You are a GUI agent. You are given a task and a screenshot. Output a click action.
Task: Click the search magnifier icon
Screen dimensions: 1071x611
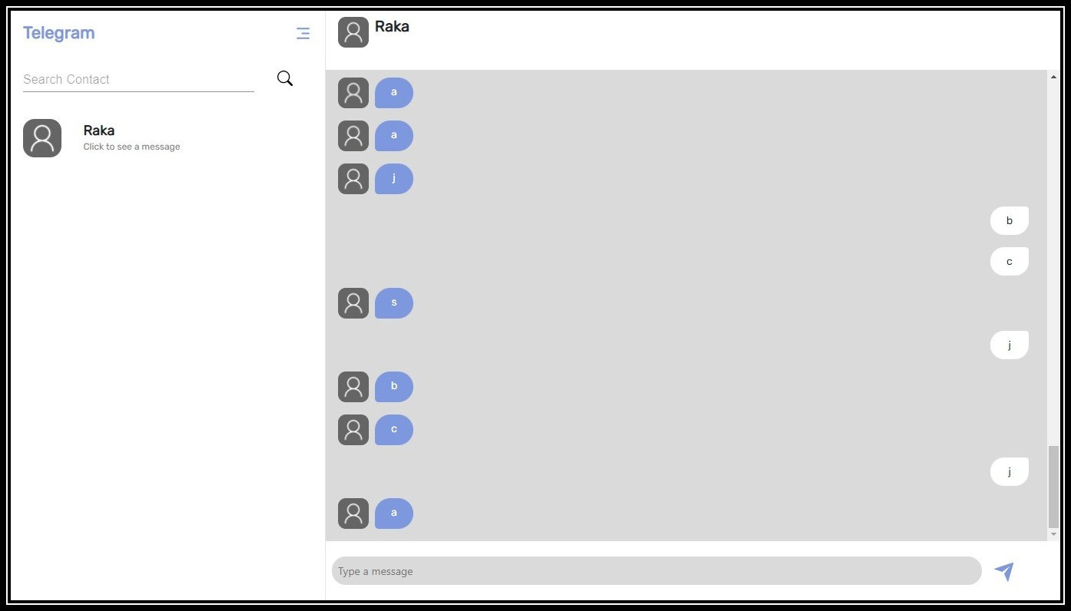click(285, 78)
